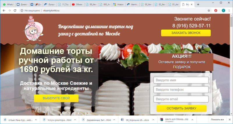Go back to the previous page

(4, 10)
